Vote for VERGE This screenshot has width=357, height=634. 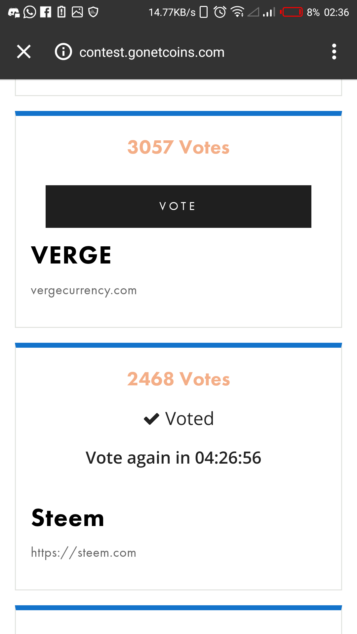(x=178, y=206)
